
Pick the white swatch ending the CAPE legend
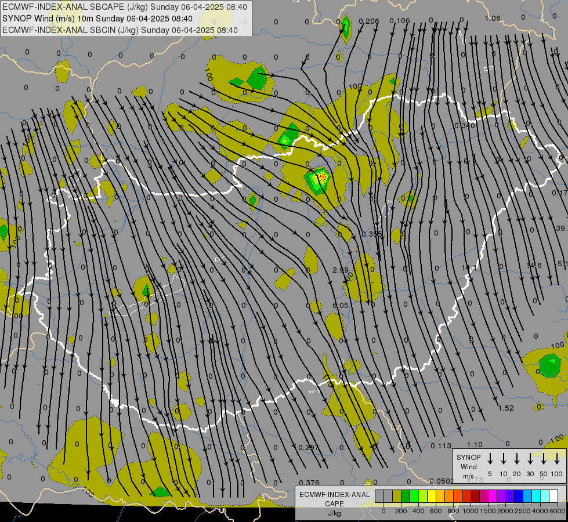coord(553,496)
